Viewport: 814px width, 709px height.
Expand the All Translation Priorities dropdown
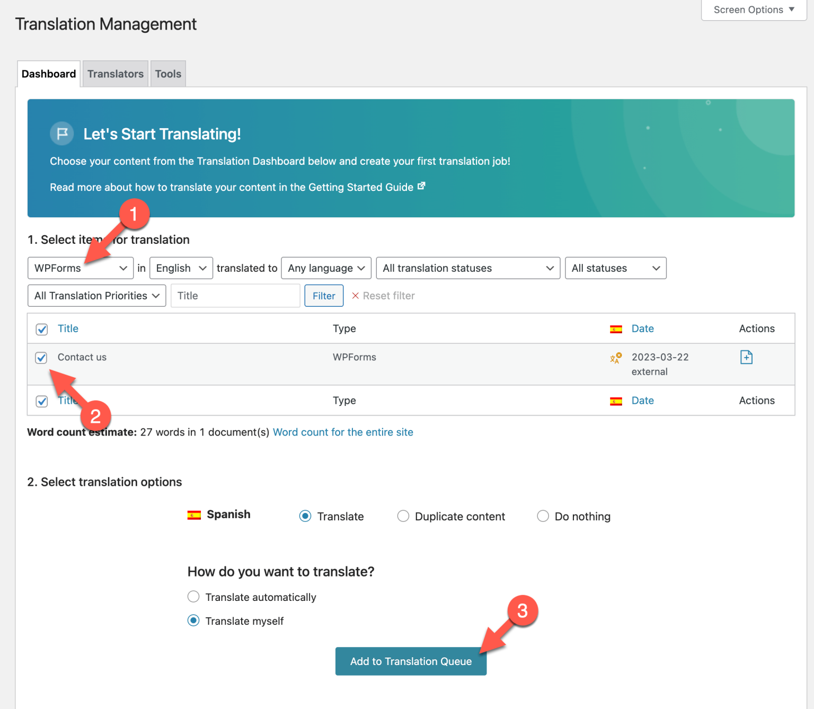point(96,296)
